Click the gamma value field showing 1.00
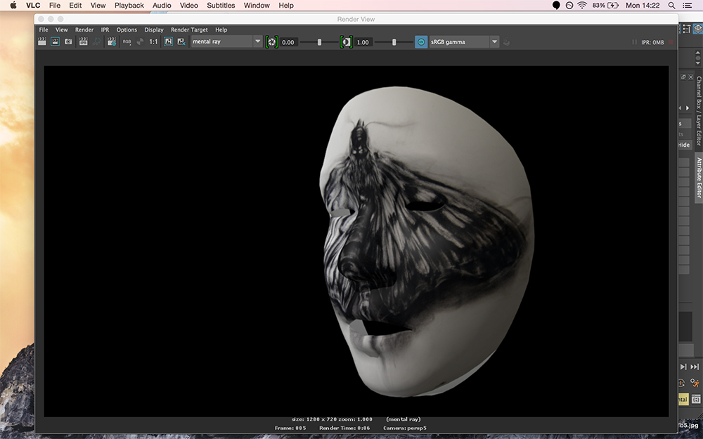 [x=363, y=42]
